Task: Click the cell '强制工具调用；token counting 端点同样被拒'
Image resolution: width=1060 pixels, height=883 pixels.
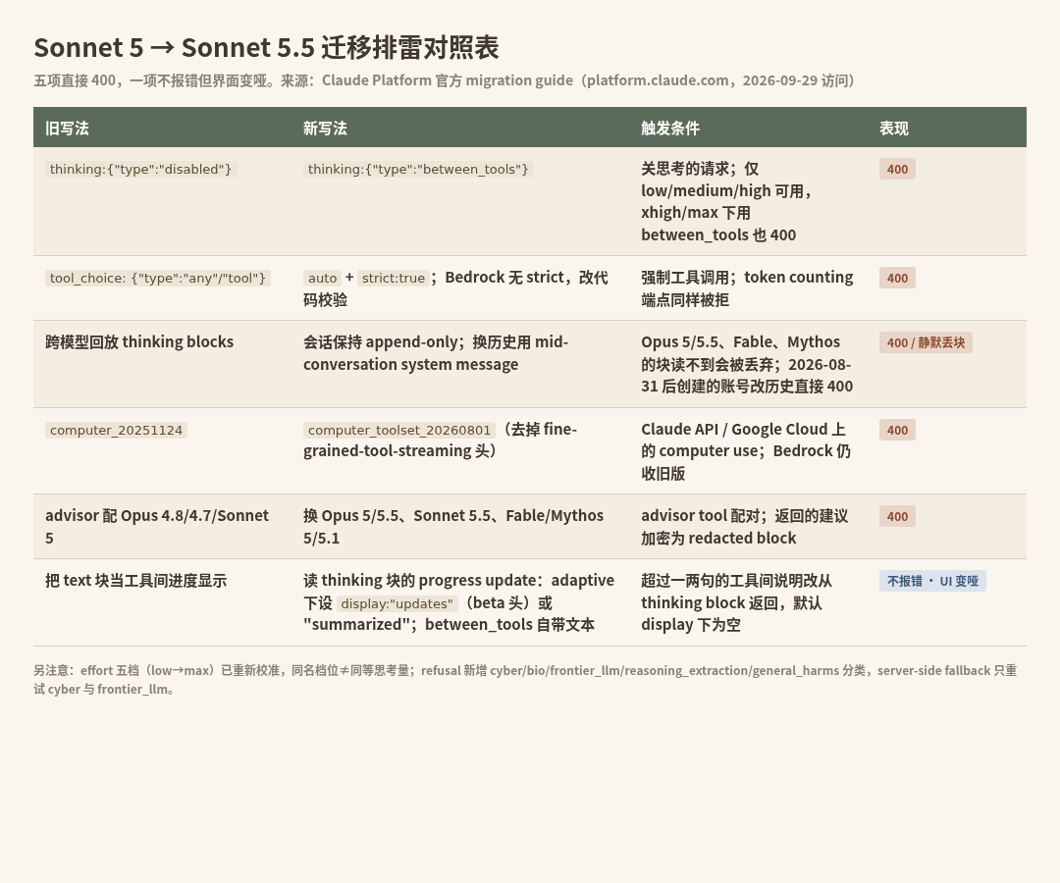Action: click(x=748, y=288)
